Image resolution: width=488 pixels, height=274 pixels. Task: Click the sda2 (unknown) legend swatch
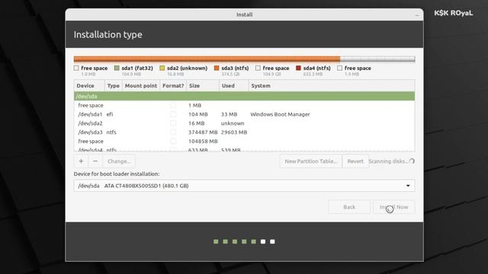(162, 68)
